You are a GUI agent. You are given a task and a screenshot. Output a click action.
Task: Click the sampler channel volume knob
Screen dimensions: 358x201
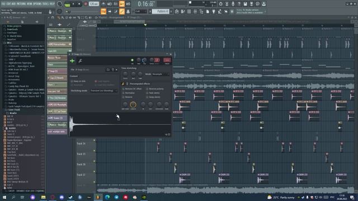point(144,60)
